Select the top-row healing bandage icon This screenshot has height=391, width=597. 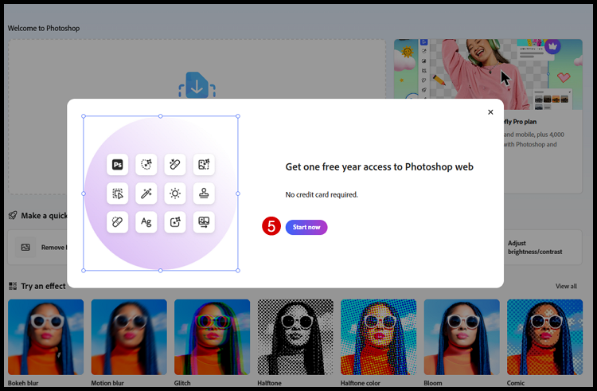point(174,165)
